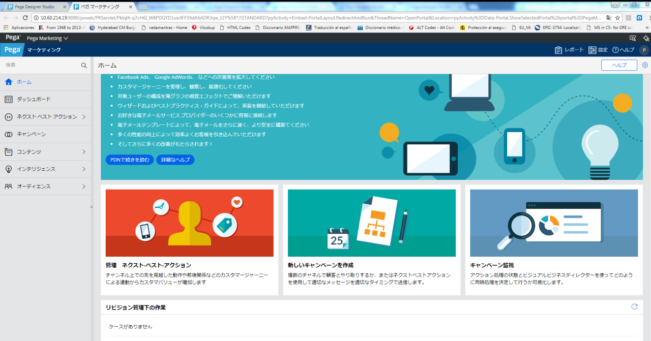Click the キャンペーン megaphone icon in sidebar
This screenshot has height=341, width=651.
(7, 134)
